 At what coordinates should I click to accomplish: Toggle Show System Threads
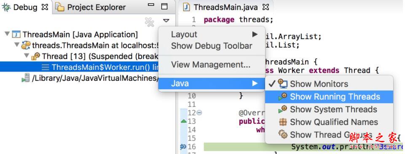pyautogui.click(x=329, y=109)
